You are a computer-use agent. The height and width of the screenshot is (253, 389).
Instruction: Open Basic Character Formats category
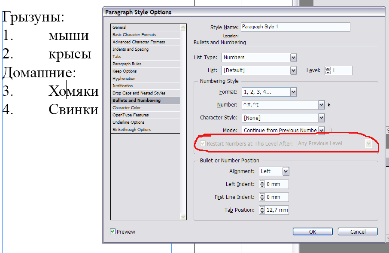click(x=146, y=35)
